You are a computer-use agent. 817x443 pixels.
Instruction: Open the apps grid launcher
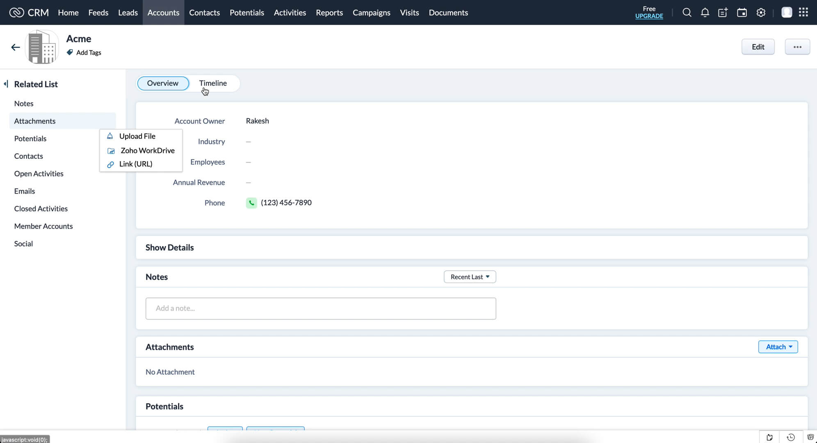(803, 12)
